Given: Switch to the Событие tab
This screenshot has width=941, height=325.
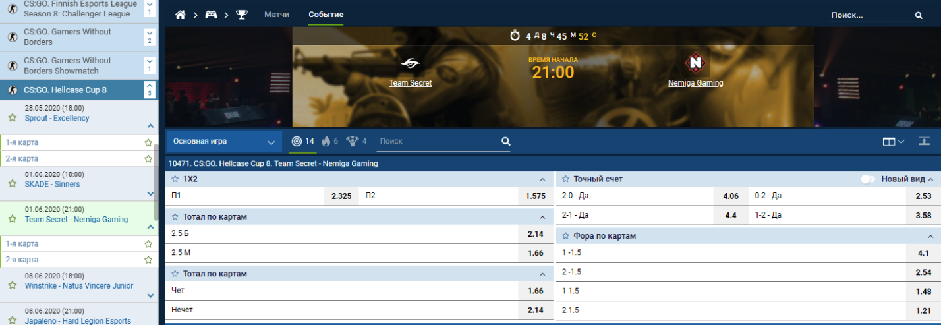Looking at the screenshot, I should pos(326,15).
